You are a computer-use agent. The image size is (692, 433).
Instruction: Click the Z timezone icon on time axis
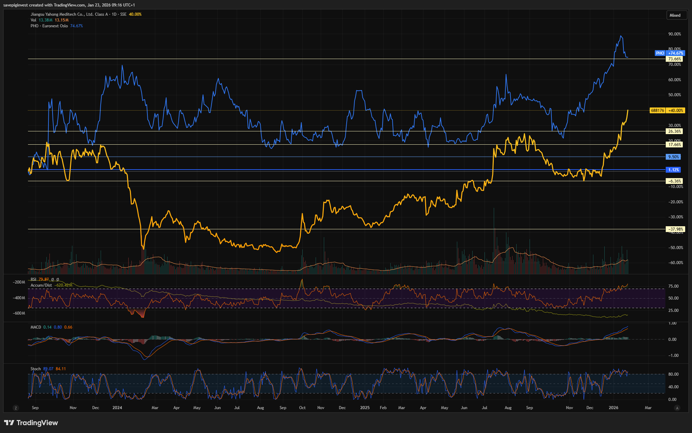click(15, 408)
